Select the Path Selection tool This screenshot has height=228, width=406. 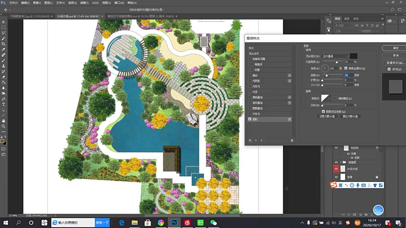[x=3, y=110]
